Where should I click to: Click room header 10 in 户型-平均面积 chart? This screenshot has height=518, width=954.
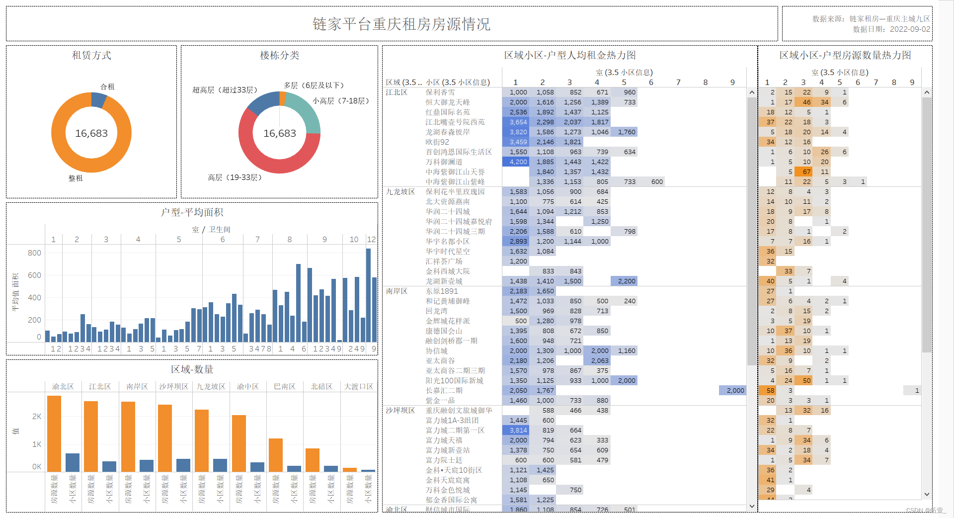click(x=354, y=240)
